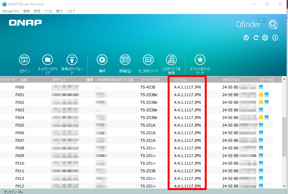The height and width of the screenshot is (194, 288).
Task: Open the モニタのリソース resource monitor icon
Action: click(x=148, y=60)
